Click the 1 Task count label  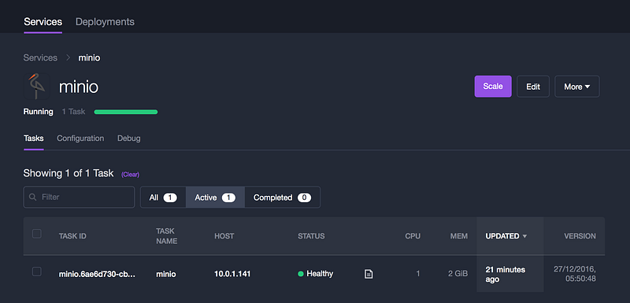pos(73,112)
